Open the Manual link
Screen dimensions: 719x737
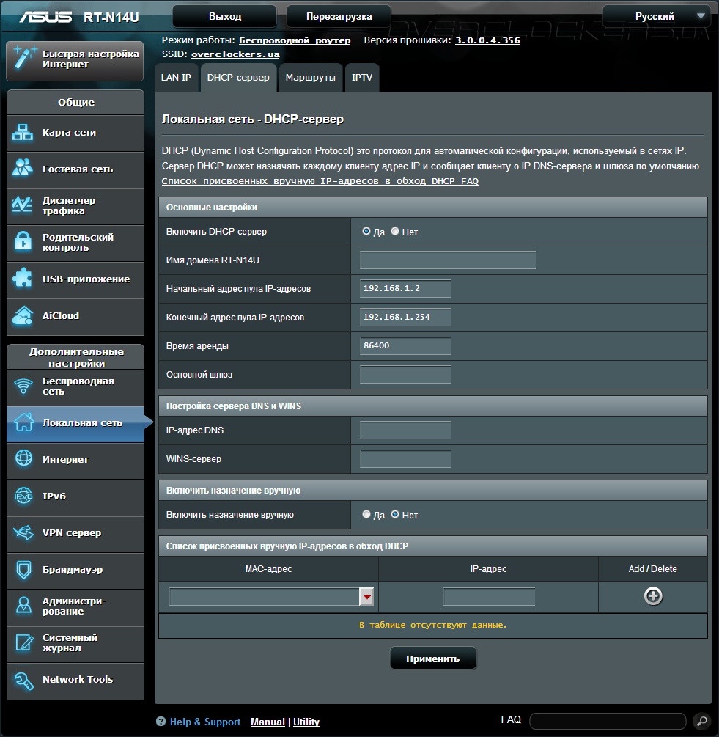pyautogui.click(x=268, y=722)
